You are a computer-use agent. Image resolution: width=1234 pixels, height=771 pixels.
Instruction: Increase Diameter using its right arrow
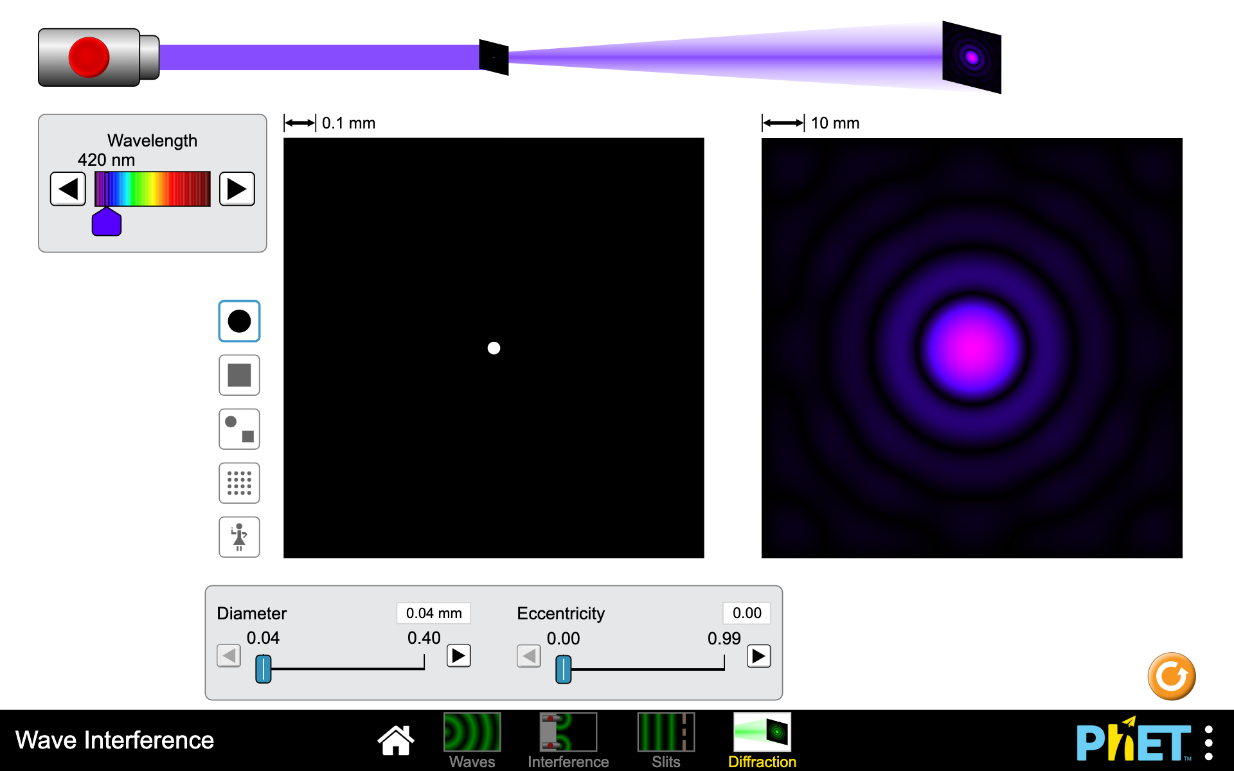point(458,656)
